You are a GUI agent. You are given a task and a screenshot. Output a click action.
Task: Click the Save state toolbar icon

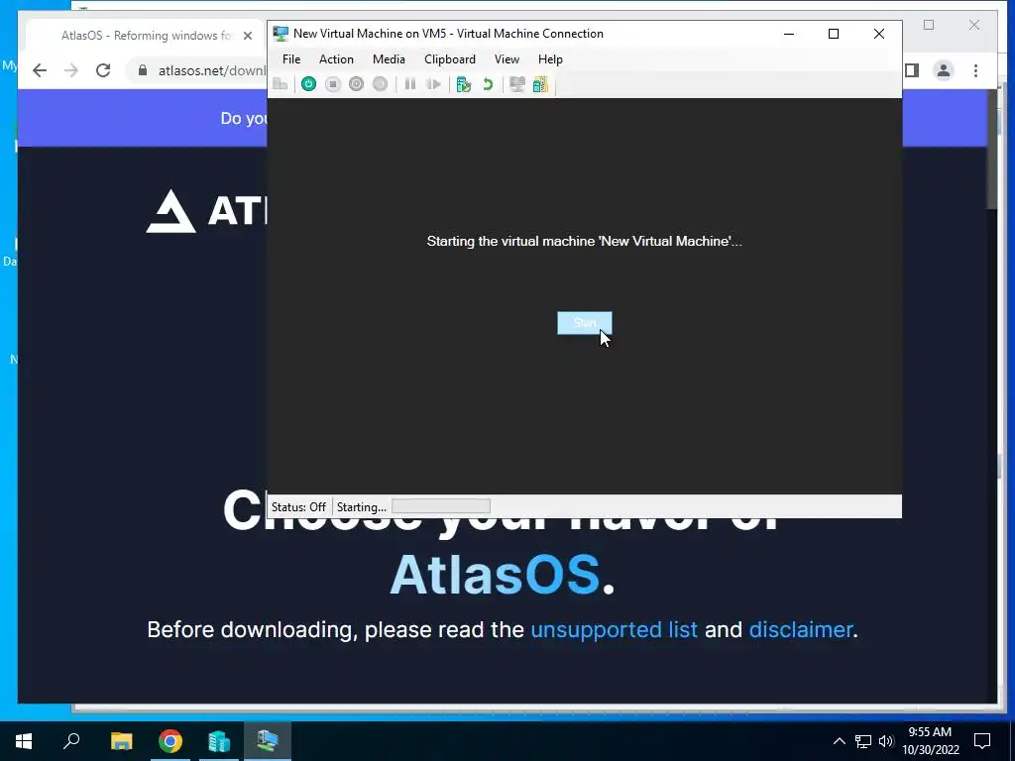click(x=380, y=84)
